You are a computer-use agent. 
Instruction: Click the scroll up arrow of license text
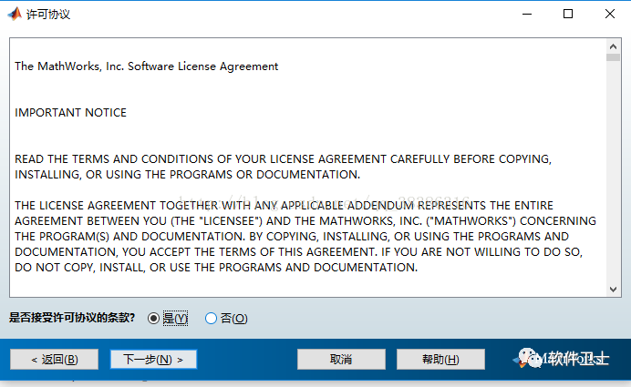point(613,46)
